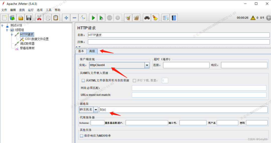Screen dimensions: 271x143
Task: Click the panel collapse arrows above tabs
Action: 78,47
